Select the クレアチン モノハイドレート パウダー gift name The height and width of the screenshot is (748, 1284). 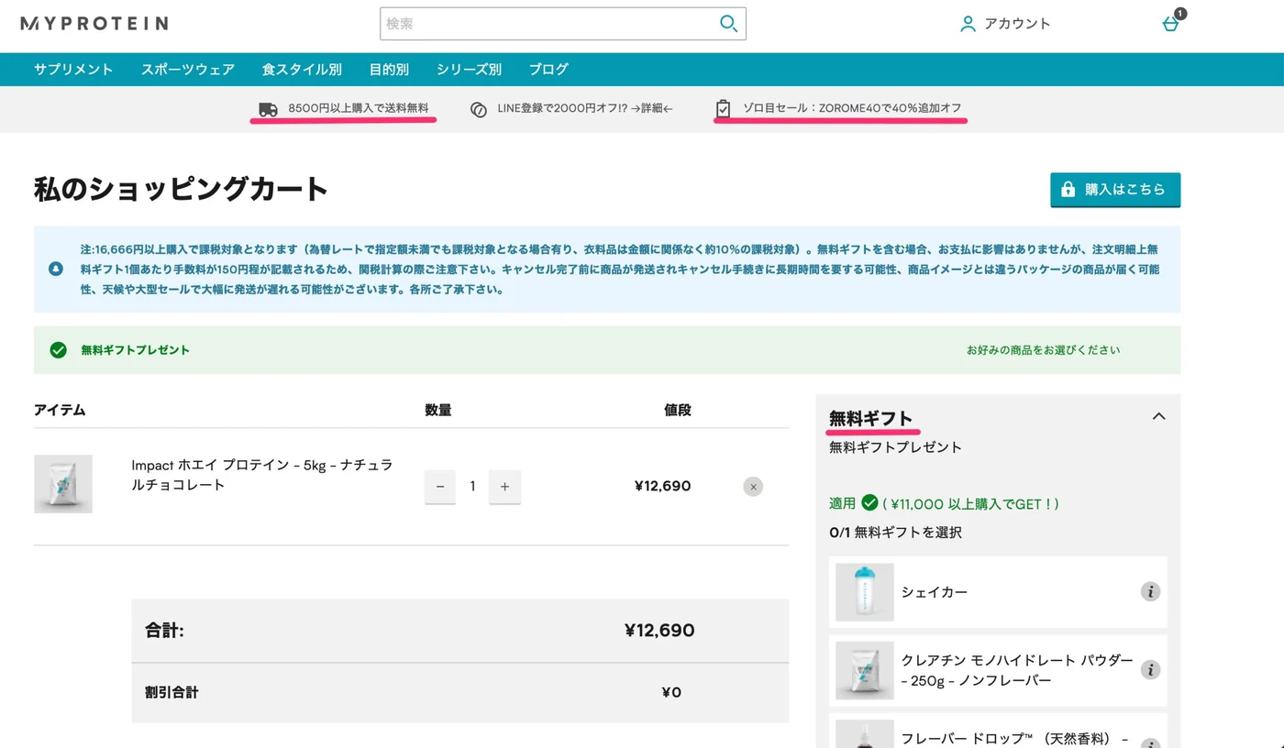[x=1017, y=670]
